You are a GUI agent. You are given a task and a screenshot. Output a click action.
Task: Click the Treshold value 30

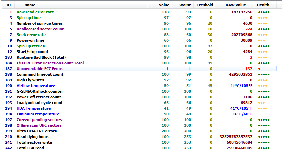(x=210, y=35)
